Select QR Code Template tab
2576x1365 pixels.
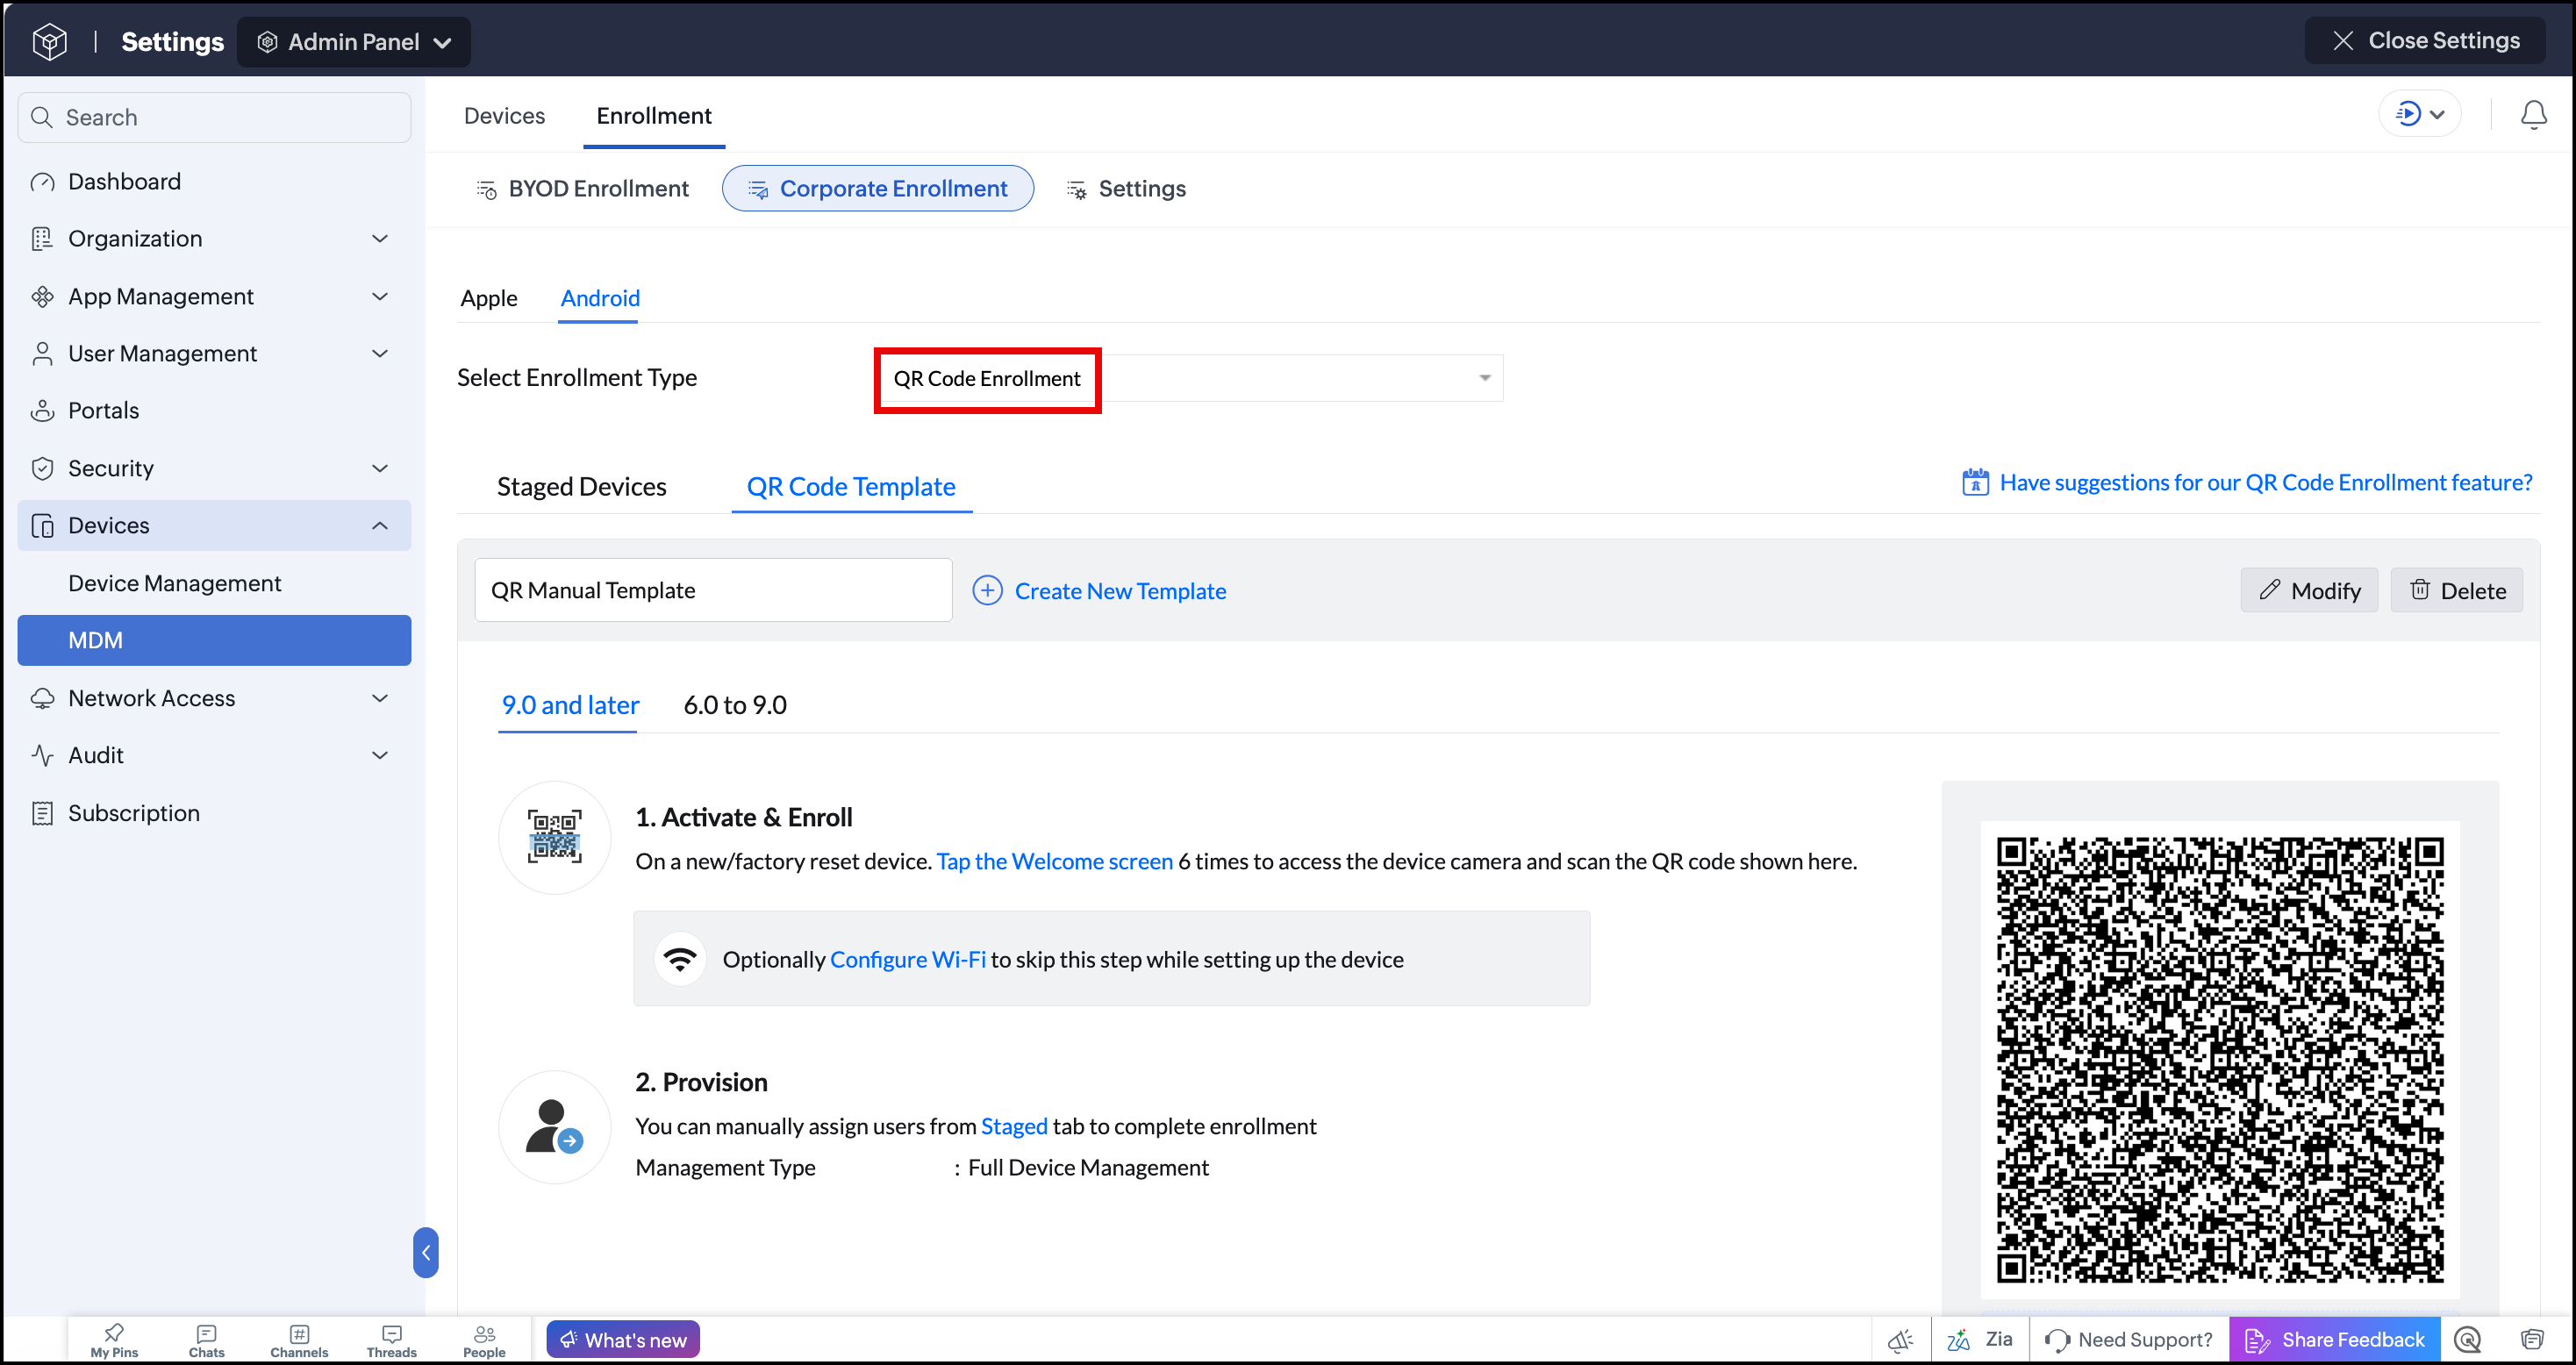point(851,486)
